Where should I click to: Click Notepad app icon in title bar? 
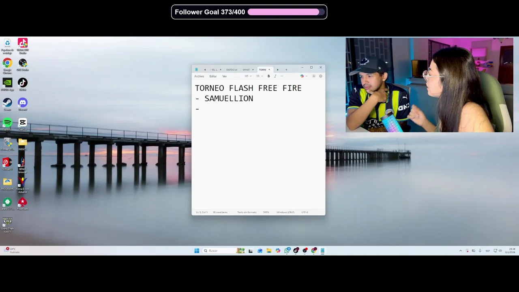[x=197, y=69]
